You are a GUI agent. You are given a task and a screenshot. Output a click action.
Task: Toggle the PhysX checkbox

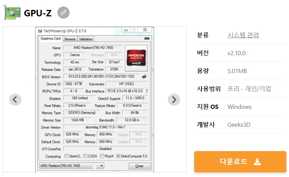(x=102, y=156)
